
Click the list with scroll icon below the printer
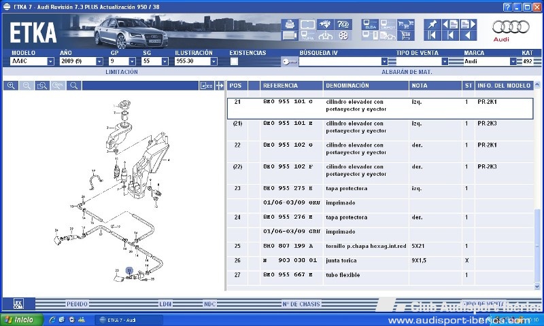(x=290, y=35)
